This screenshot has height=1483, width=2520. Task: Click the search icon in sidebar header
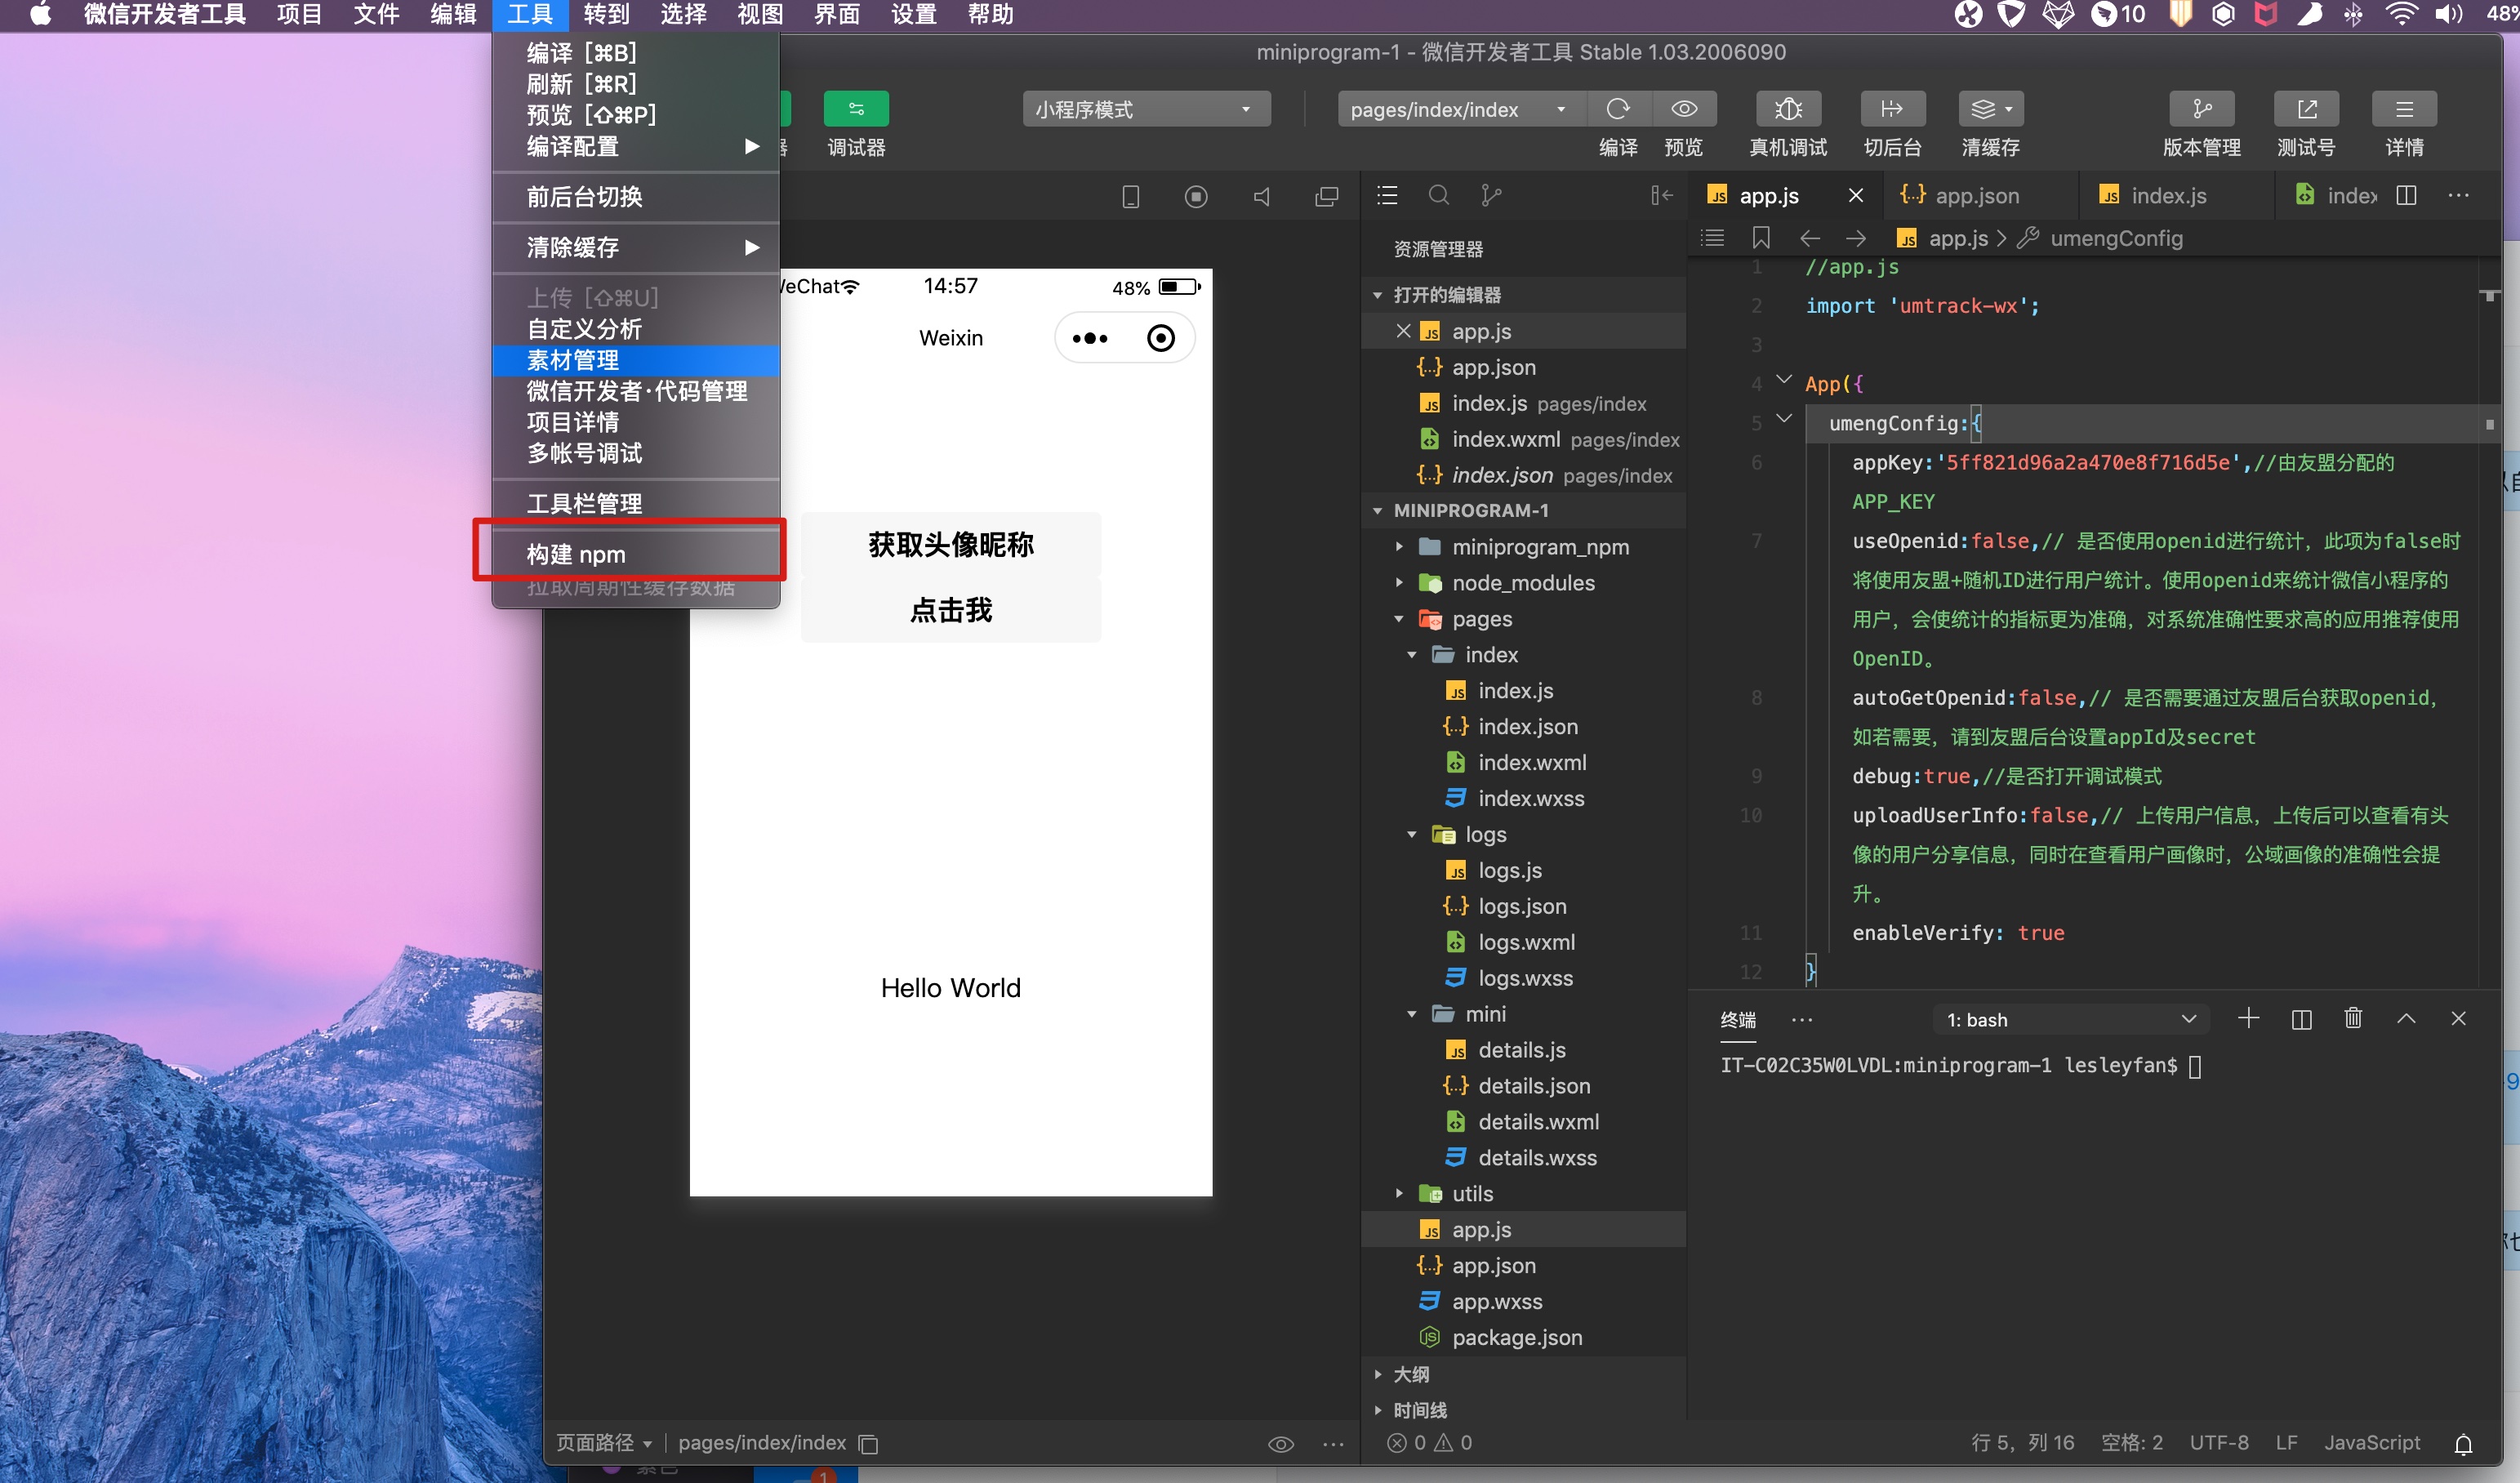[1439, 195]
